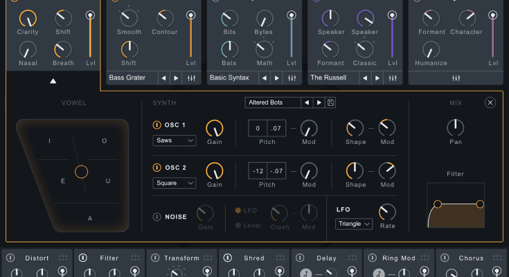Click next preset arrow beside Bass Grater
The image size is (509, 277).
176,78
